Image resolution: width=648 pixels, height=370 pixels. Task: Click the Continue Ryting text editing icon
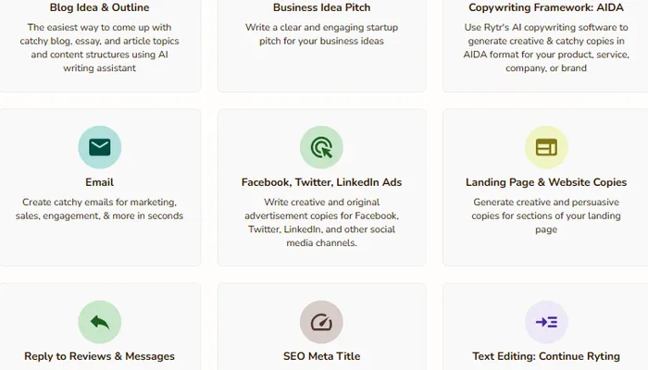pyautogui.click(x=546, y=322)
